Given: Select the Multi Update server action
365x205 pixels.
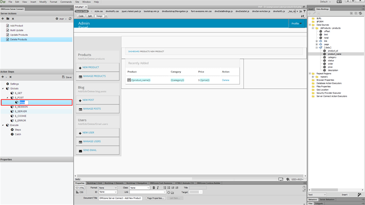Looking at the screenshot, I should (16, 30).
